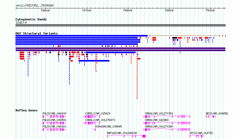Image resolution: width=233 pixels, height=139 pixels.
Task: Select the RNF169 large terminal exon block
Action: [144, 136]
